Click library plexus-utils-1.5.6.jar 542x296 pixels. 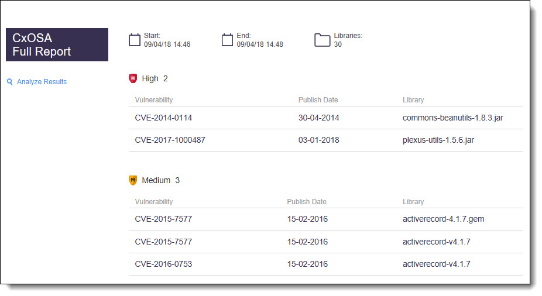coord(438,140)
